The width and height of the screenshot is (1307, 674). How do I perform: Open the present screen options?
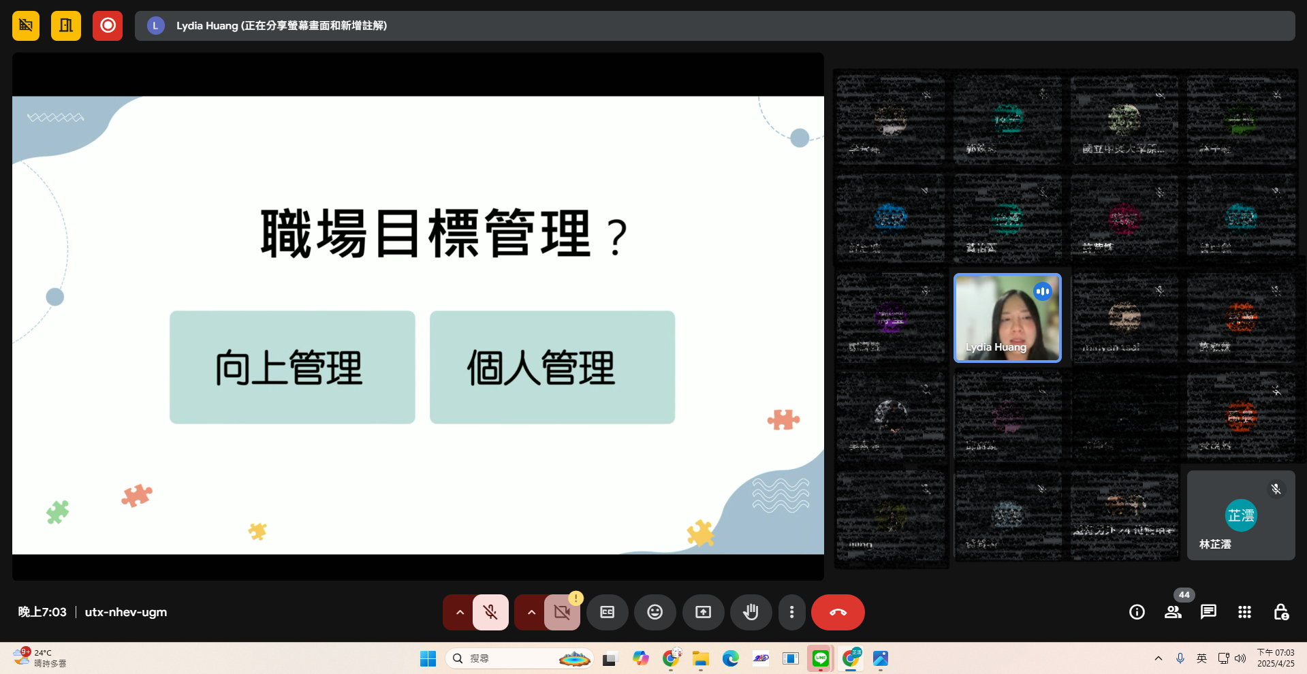click(x=703, y=611)
